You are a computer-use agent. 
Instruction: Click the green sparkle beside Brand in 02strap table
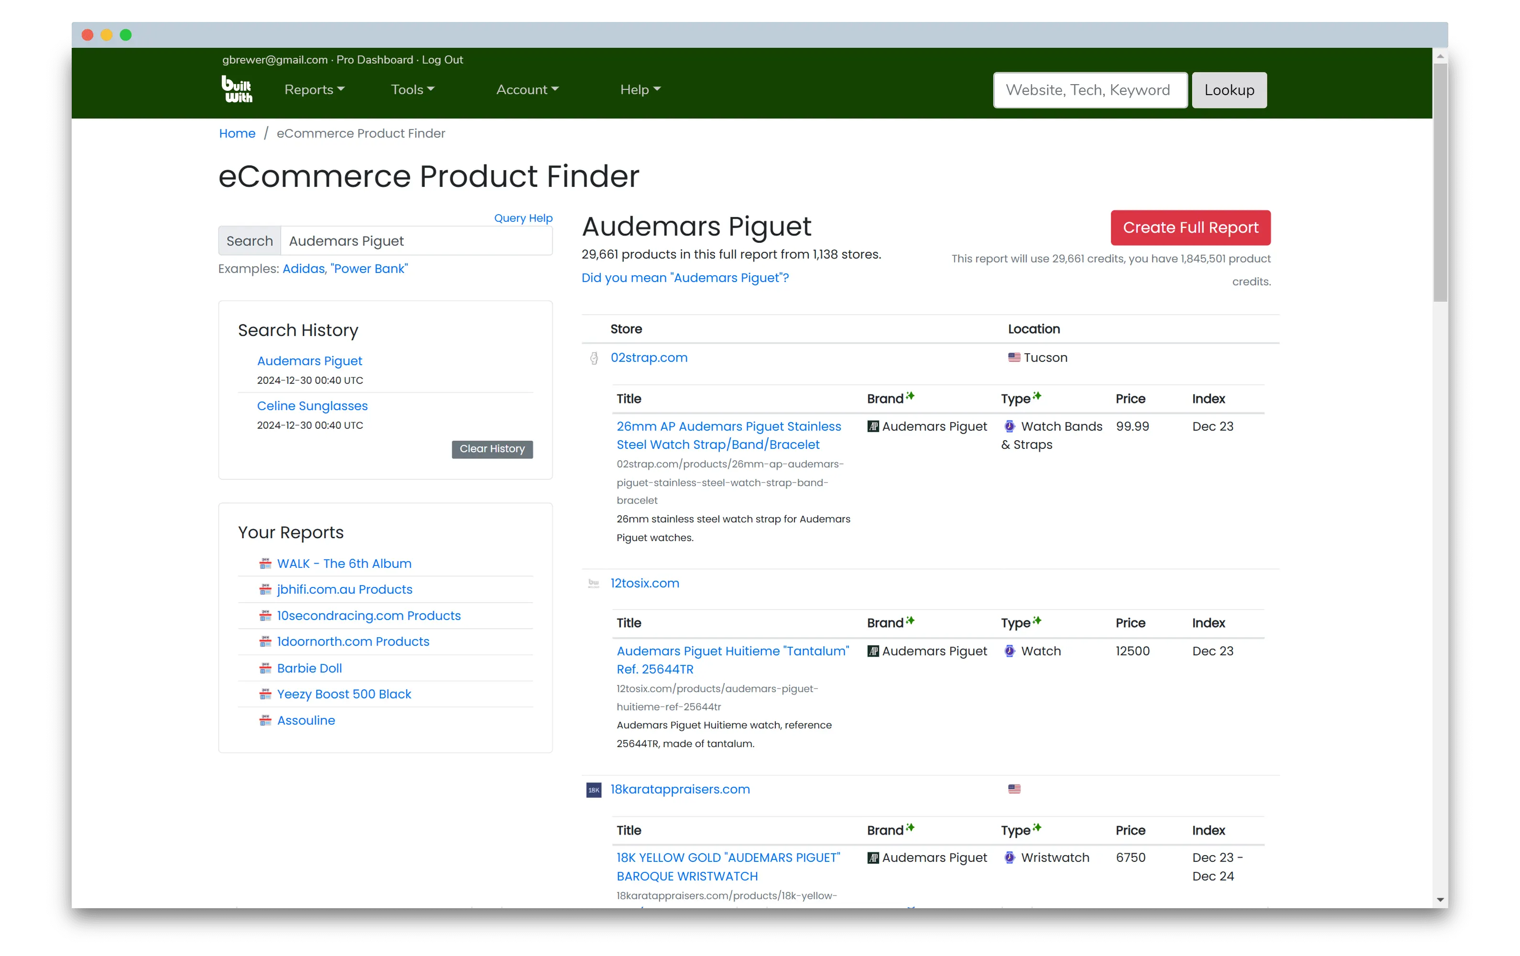tap(910, 396)
